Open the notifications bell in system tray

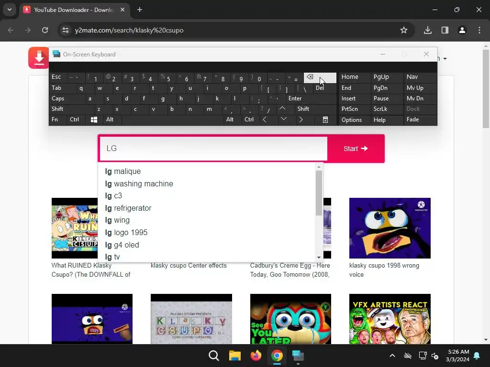pyautogui.click(x=477, y=356)
